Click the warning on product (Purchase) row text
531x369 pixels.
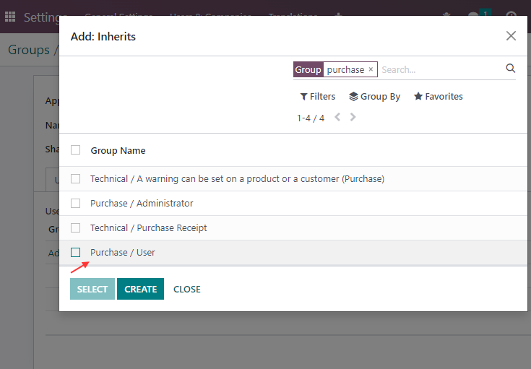237,179
